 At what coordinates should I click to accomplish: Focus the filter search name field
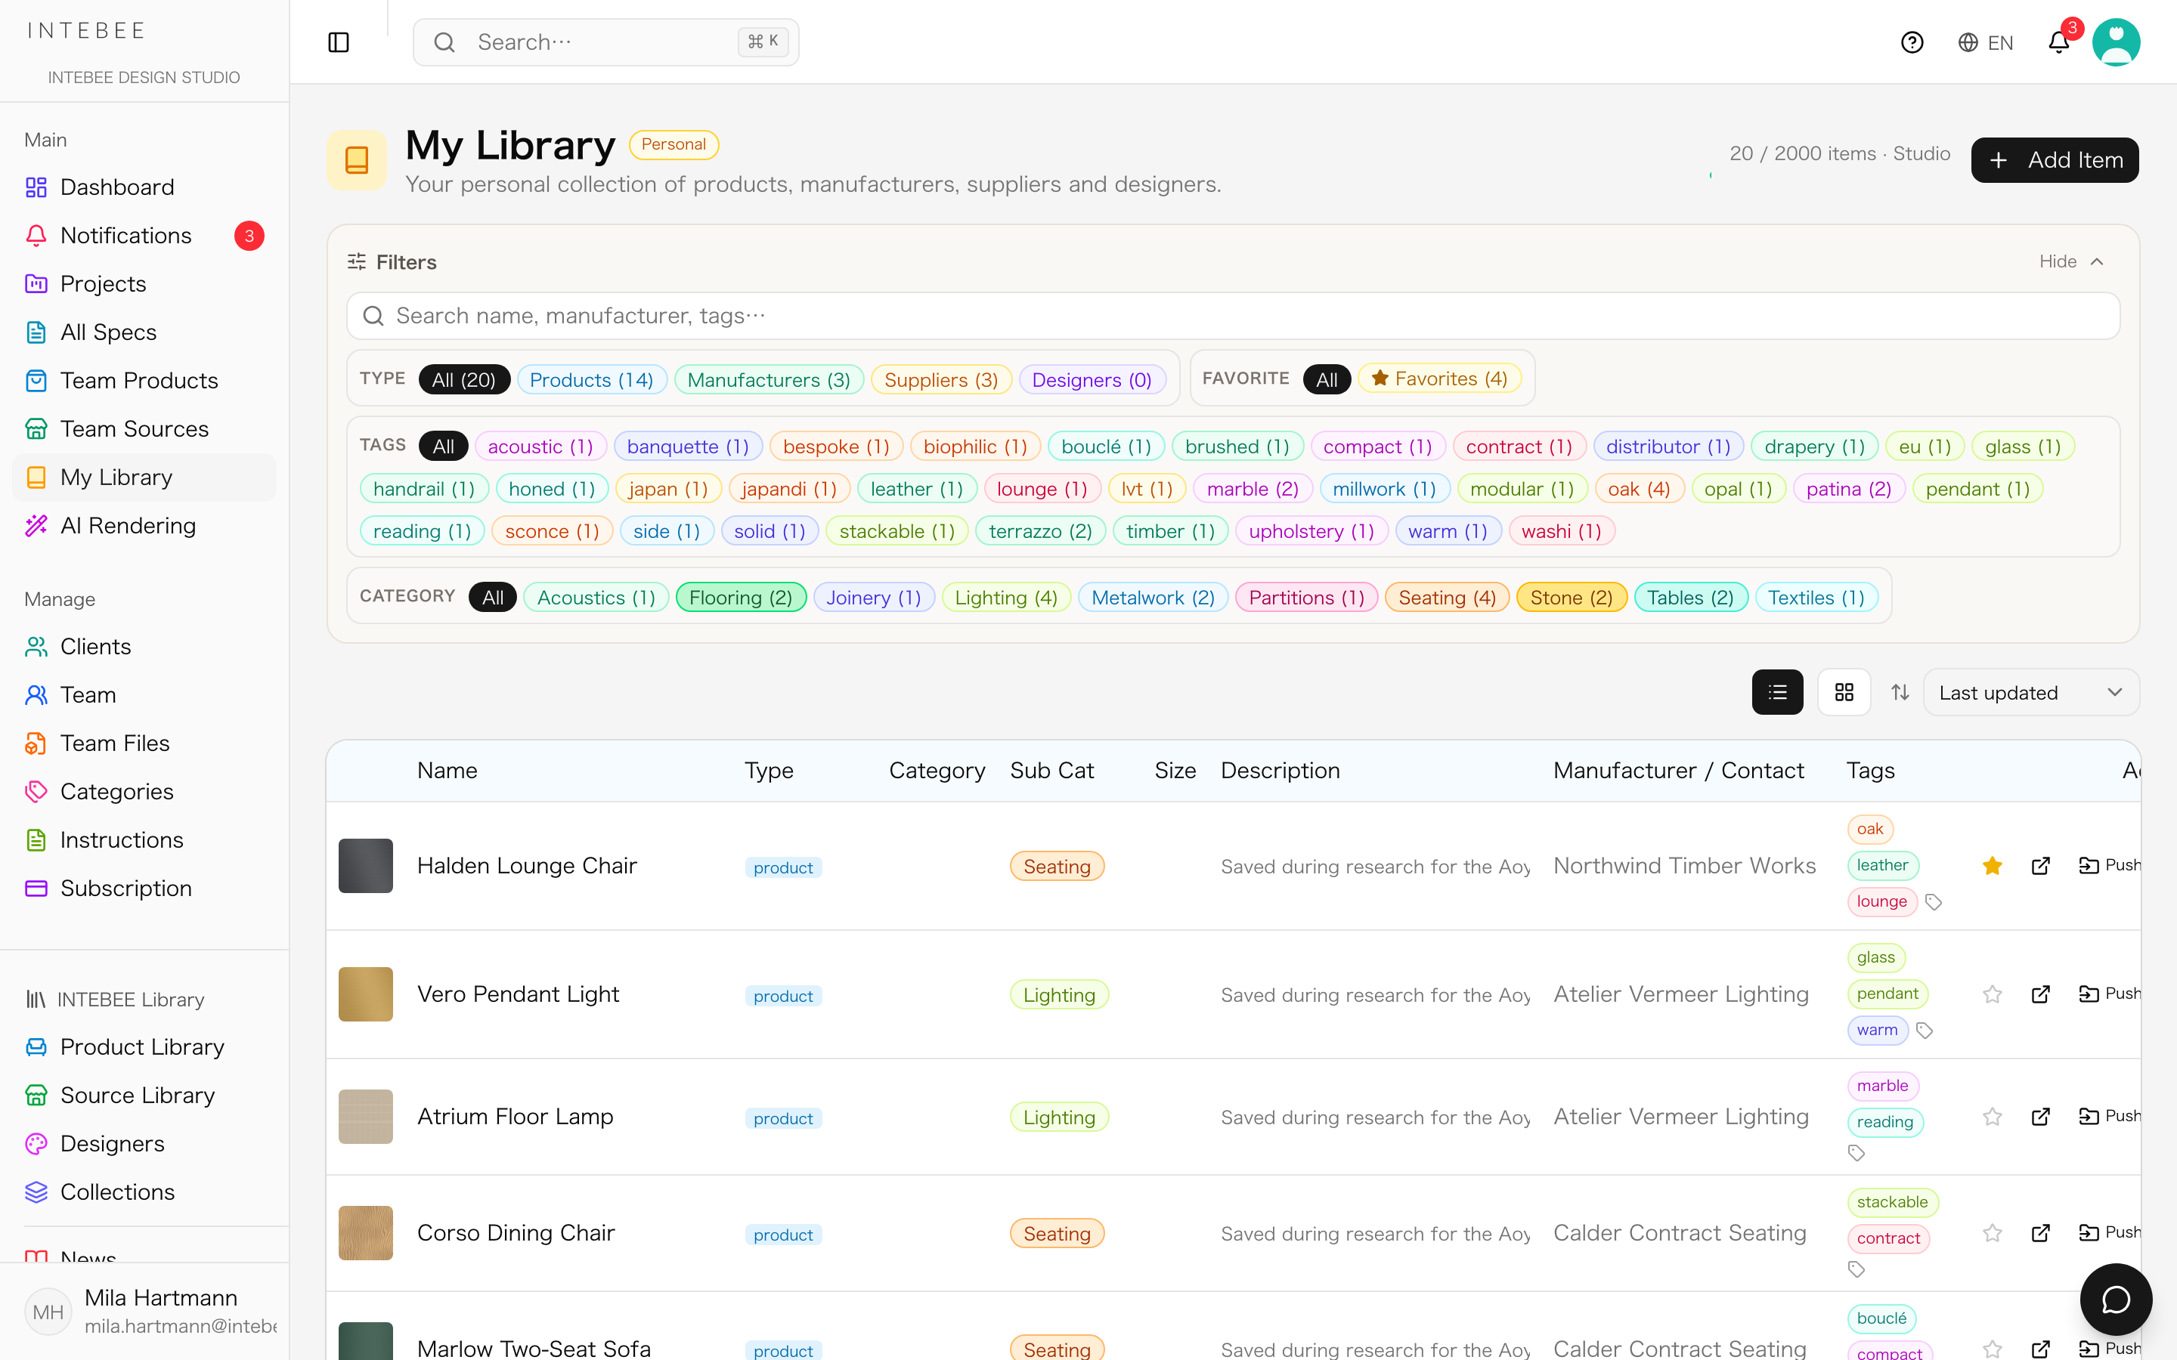[x=1232, y=316]
